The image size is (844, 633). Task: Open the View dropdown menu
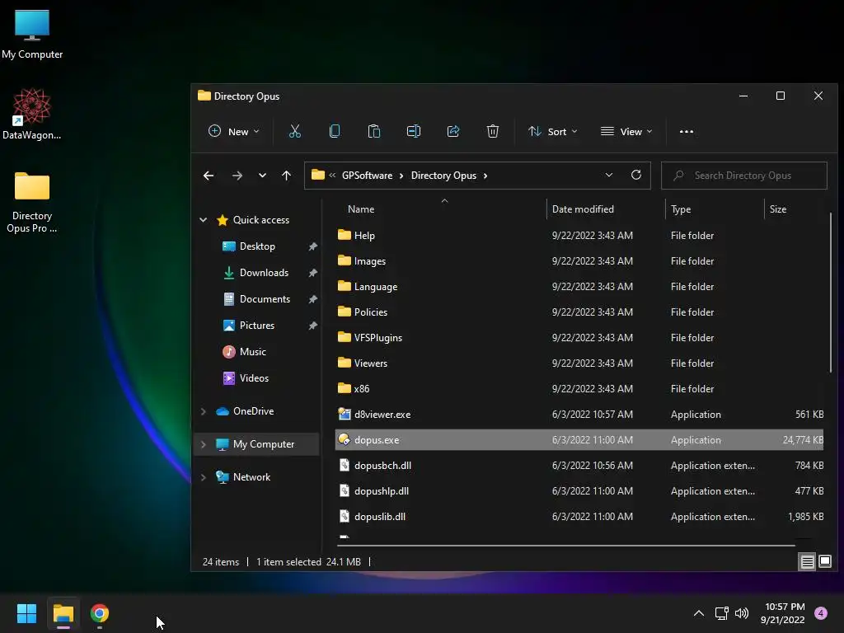coord(626,131)
